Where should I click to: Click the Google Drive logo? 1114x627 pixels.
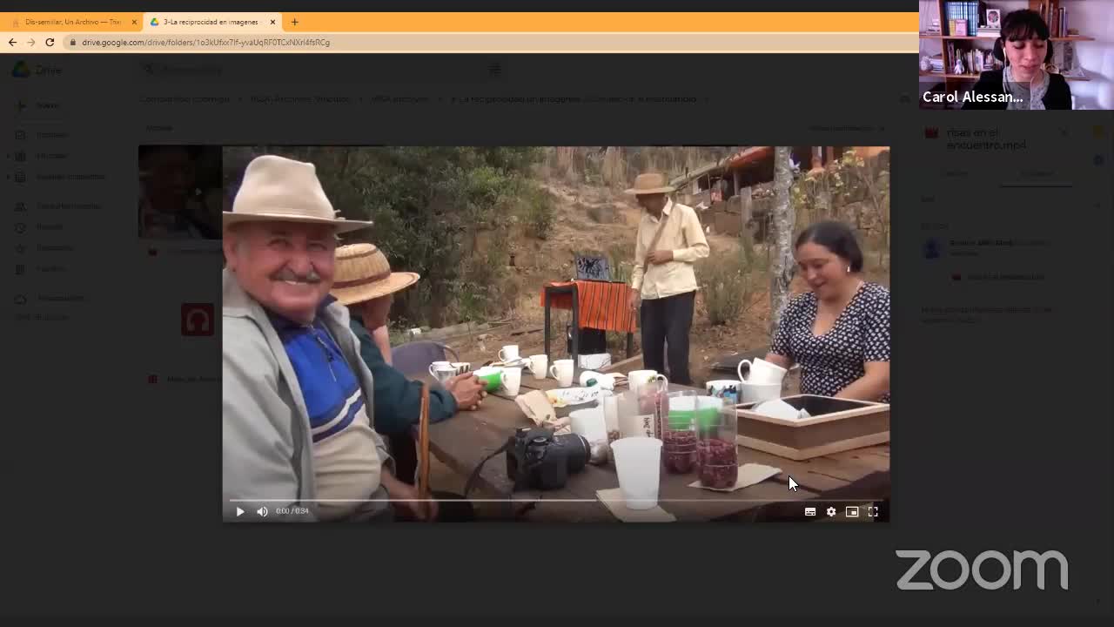coord(37,70)
